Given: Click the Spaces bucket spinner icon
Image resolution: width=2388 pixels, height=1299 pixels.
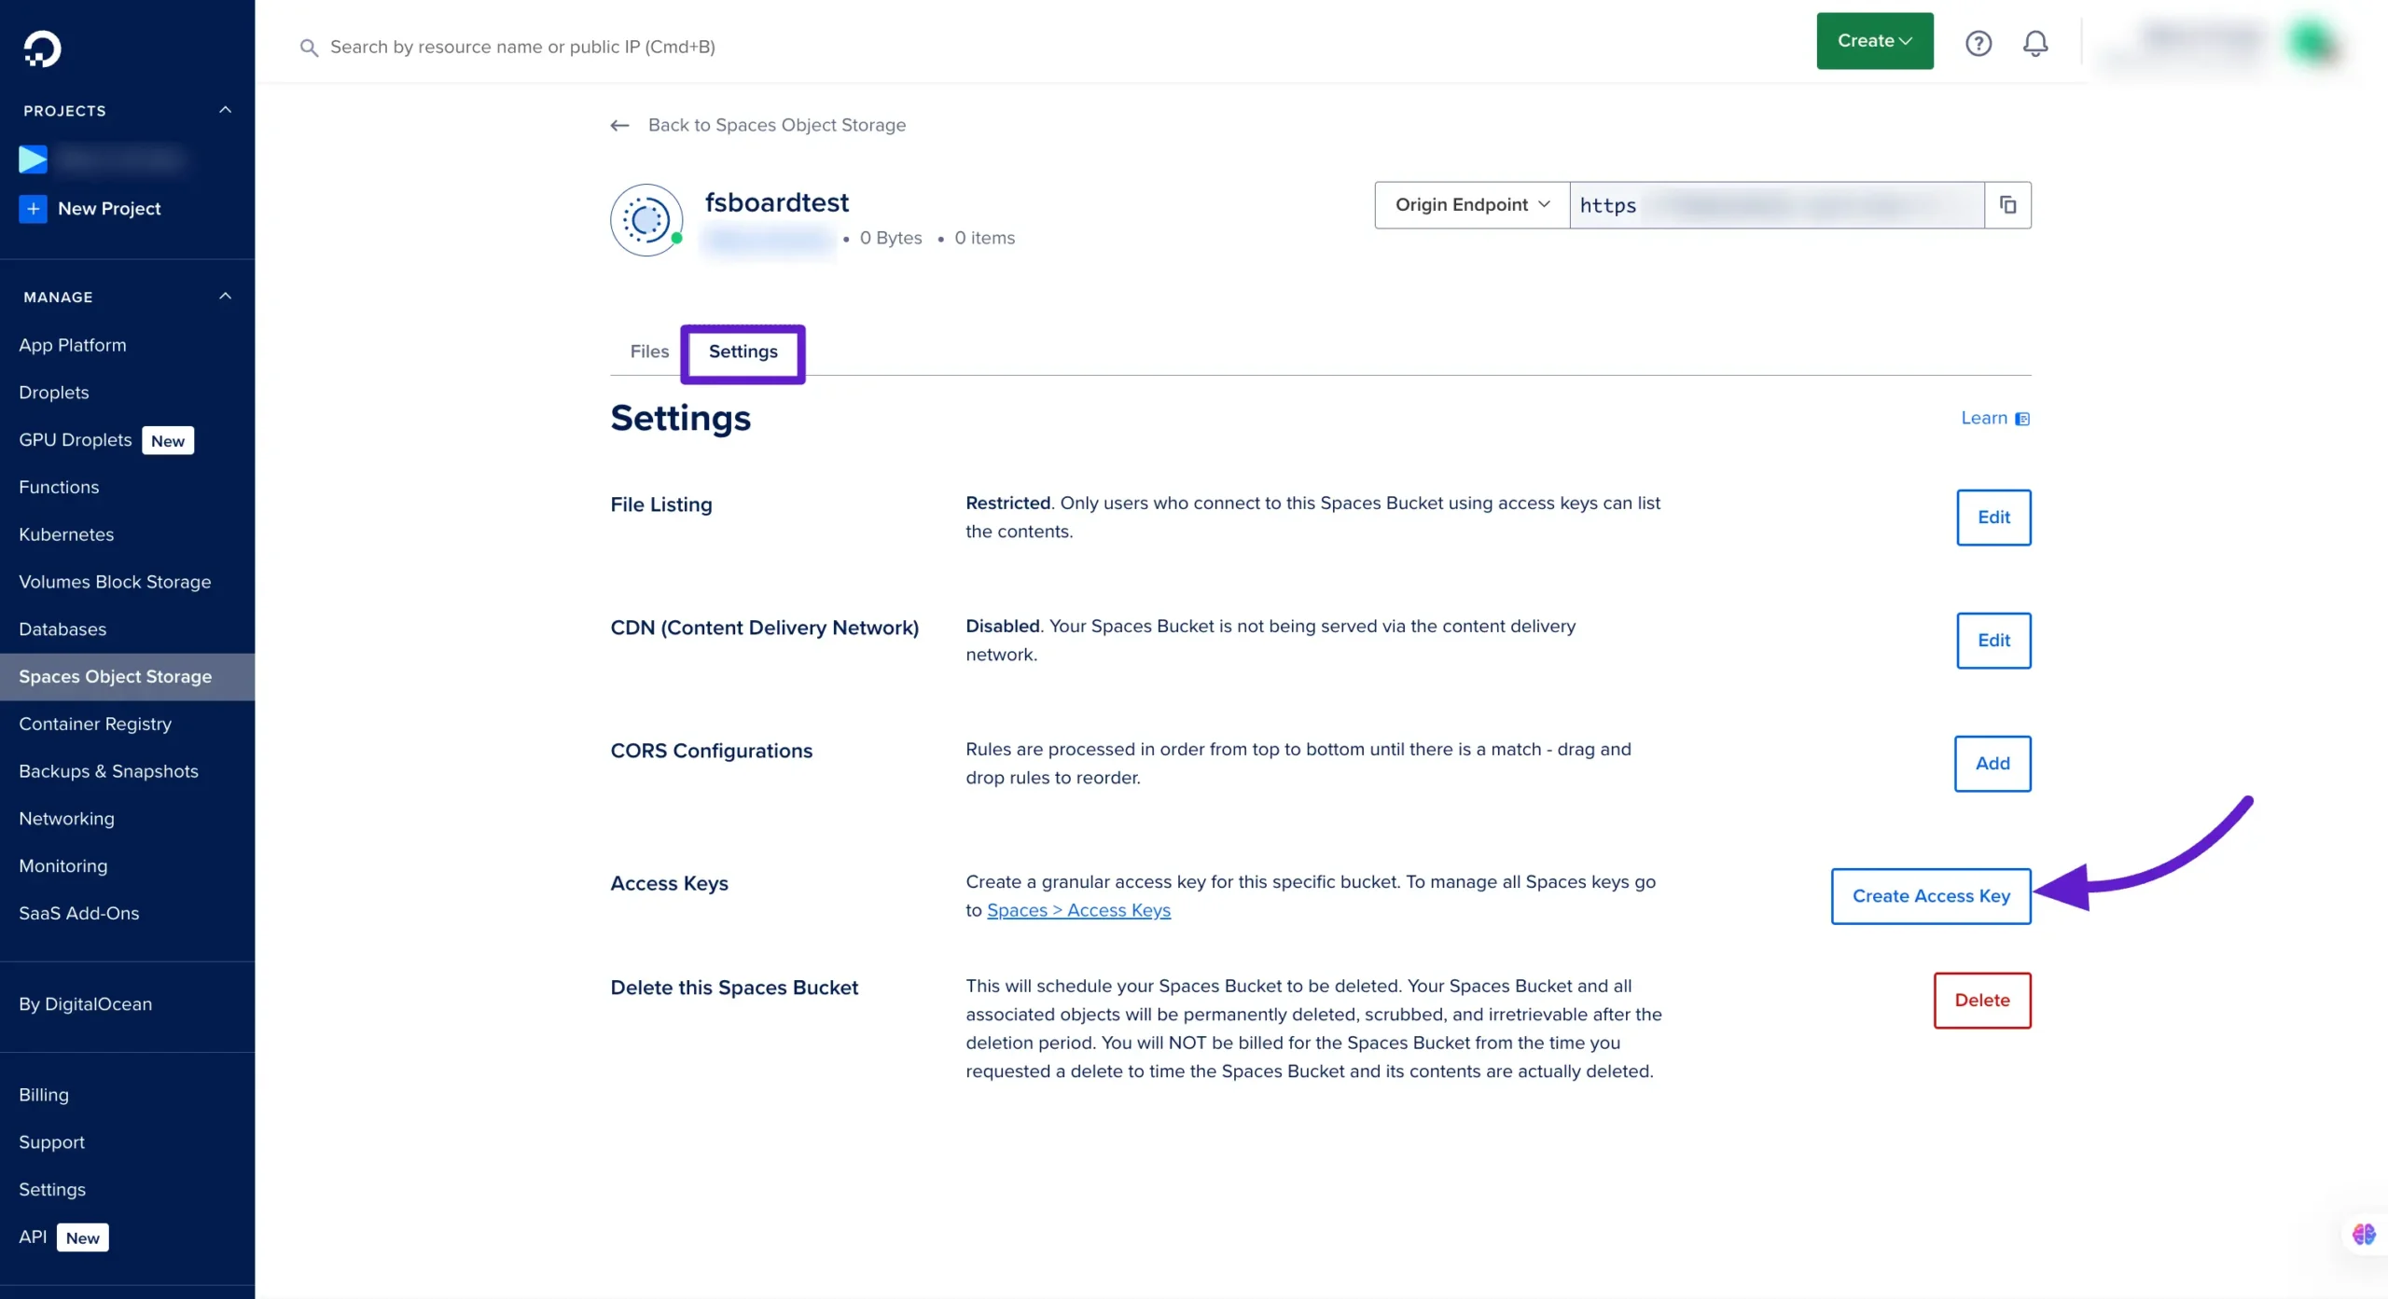Looking at the screenshot, I should pos(645,217).
